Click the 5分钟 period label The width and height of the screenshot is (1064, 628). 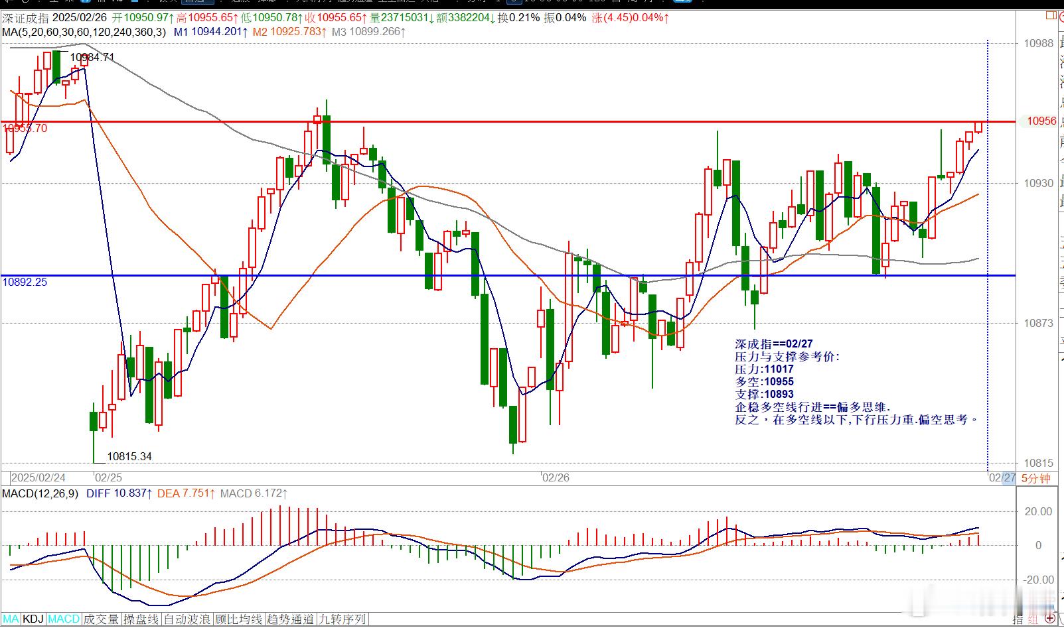[1035, 478]
